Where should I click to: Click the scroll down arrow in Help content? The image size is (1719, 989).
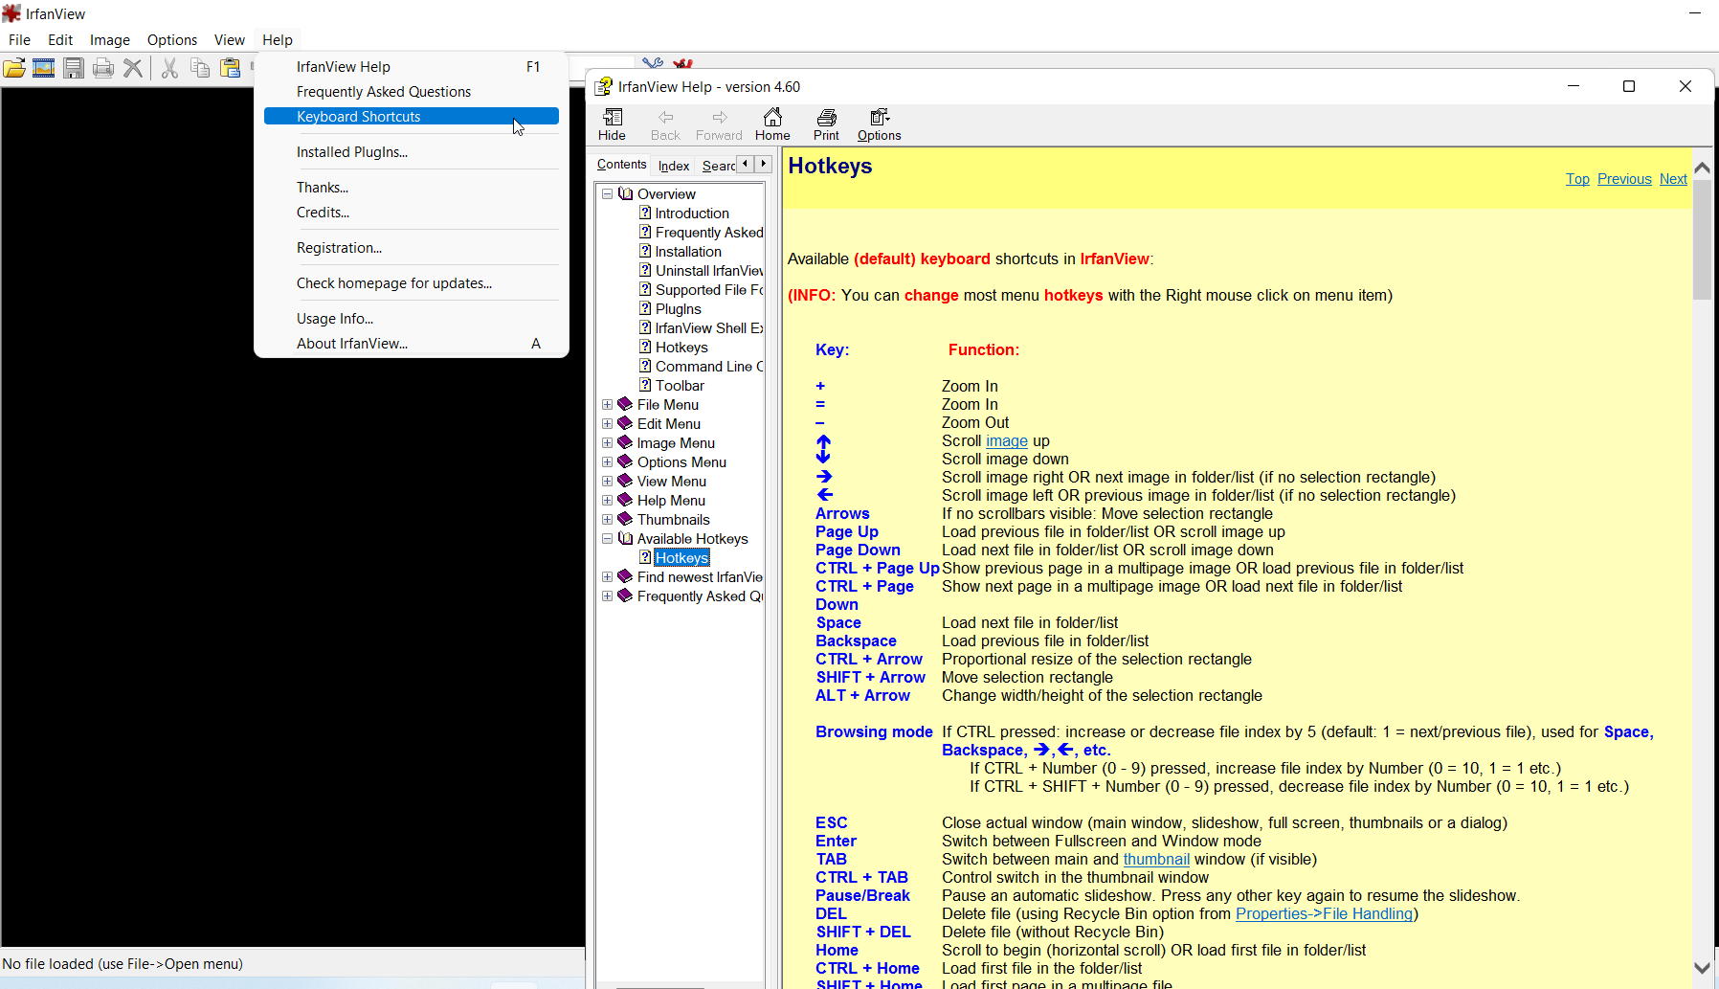click(x=1702, y=968)
